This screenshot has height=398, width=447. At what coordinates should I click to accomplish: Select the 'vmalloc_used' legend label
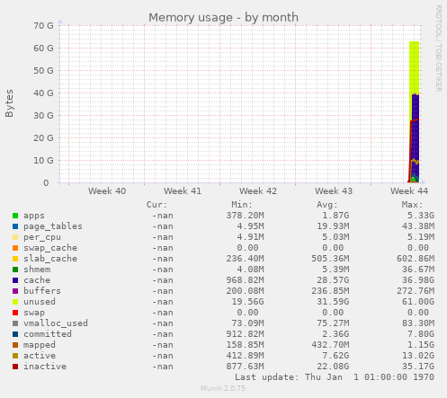pyautogui.click(x=56, y=323)
